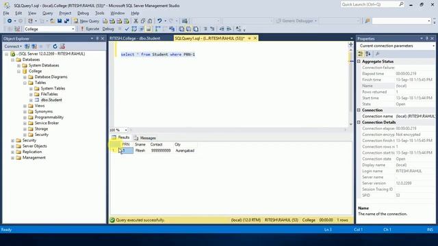The height and width of the screenshot is (246, 438).
Task: Click the Ritesh name cell in results
Action: (140, 150)
